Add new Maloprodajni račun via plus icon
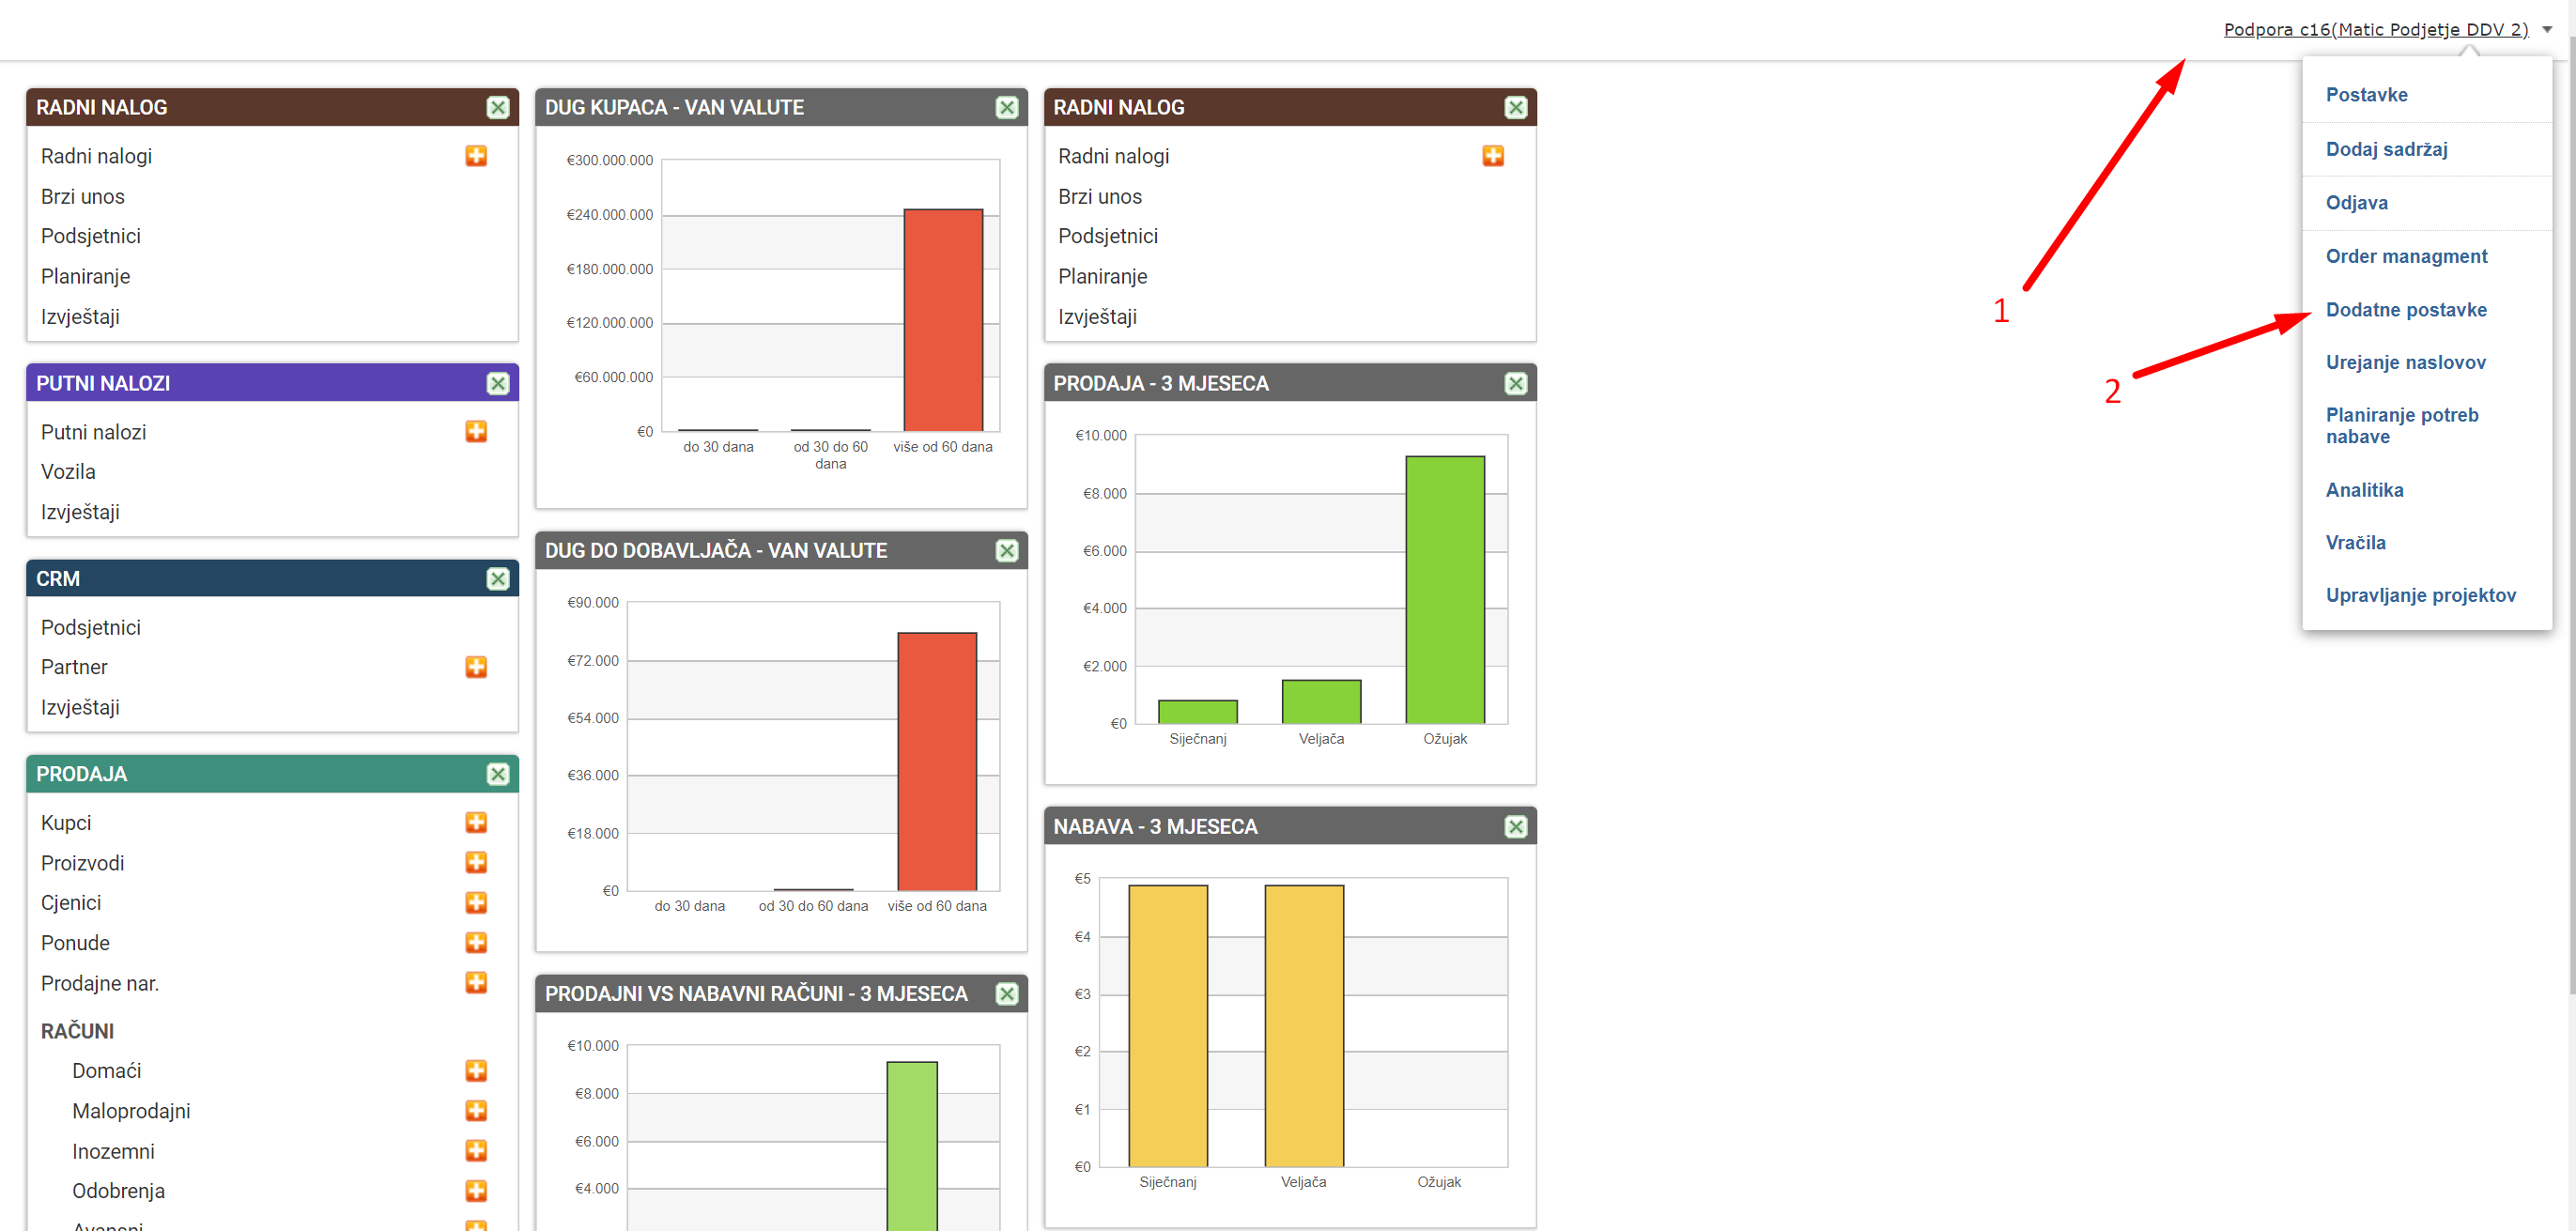This screenshot has height=1231, width=2576. click(x=476, y=1110)
